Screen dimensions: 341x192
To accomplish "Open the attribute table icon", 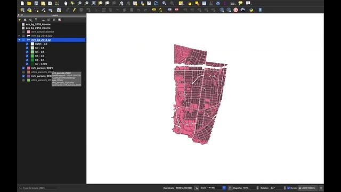I will pyautogui.click(x=204, y=3).
